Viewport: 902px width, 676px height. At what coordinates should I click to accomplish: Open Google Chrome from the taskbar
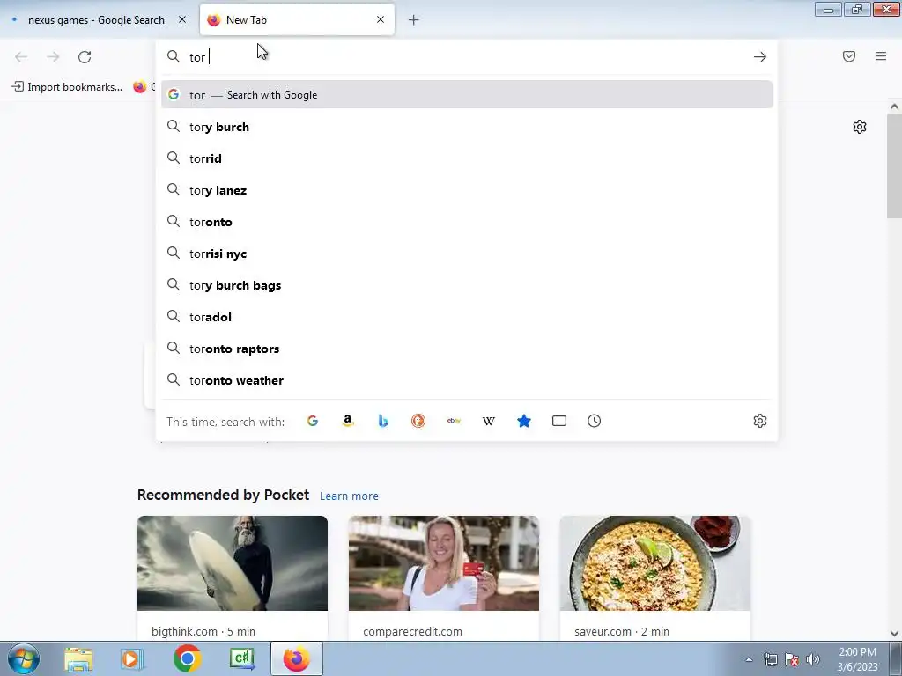coord(187,658)
